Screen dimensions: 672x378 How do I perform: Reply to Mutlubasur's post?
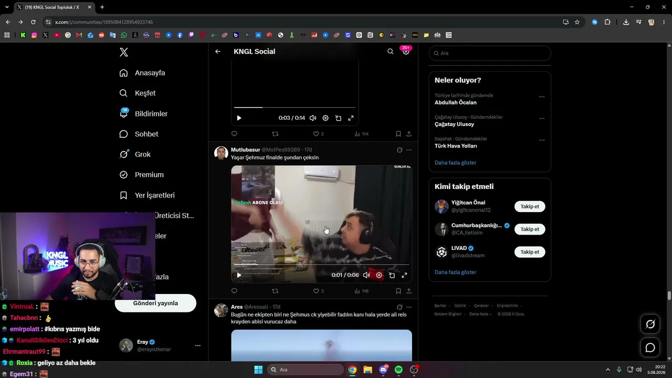tap(234, 291)
